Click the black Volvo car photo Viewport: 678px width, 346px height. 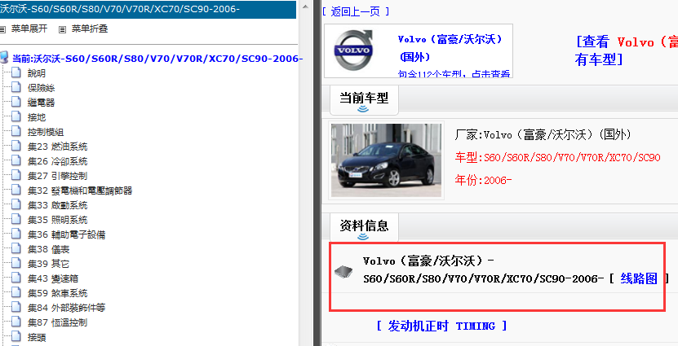click(386, 160)
